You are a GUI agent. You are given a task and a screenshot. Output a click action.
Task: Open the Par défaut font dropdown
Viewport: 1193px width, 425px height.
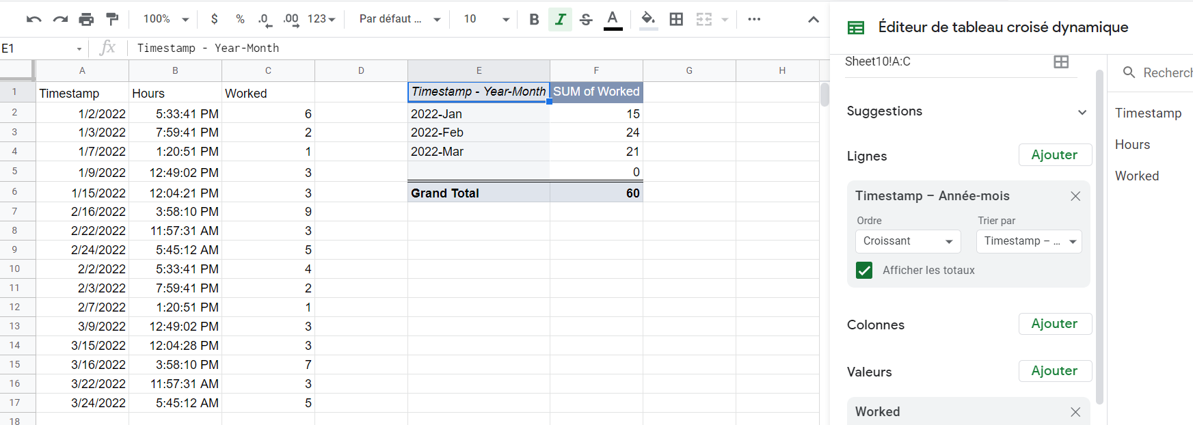click(400, 19)
